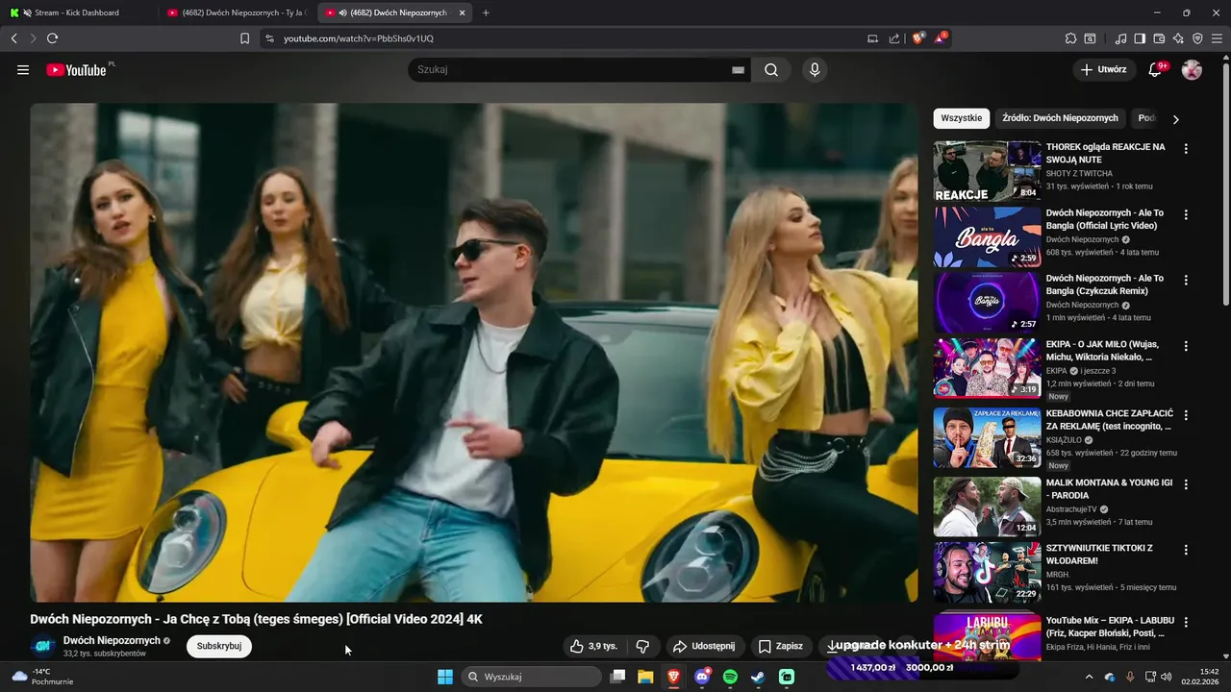Screen dimensions: 1231x692
Task: Open options for YouTube Mix EKIPA LABUBU
Action: click(1186, 622)
